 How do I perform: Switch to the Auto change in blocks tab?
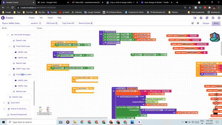tap(157, 2)
